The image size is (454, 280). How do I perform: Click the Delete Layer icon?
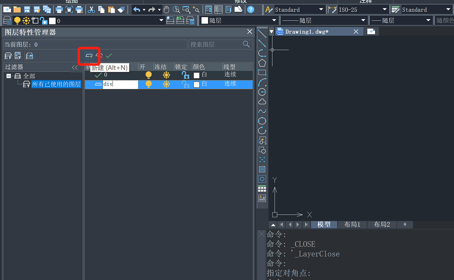click(x=99, y=56)
